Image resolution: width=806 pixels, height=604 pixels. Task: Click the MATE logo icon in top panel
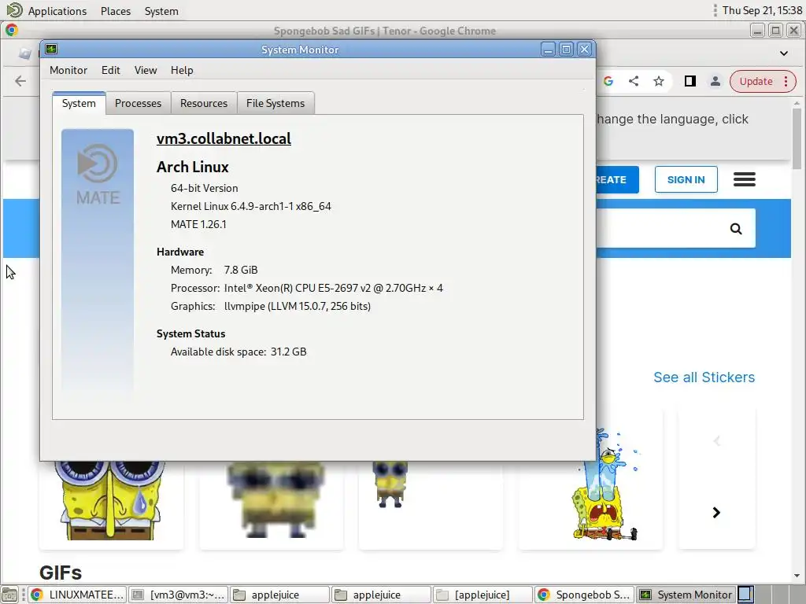(x=14, y=9)
